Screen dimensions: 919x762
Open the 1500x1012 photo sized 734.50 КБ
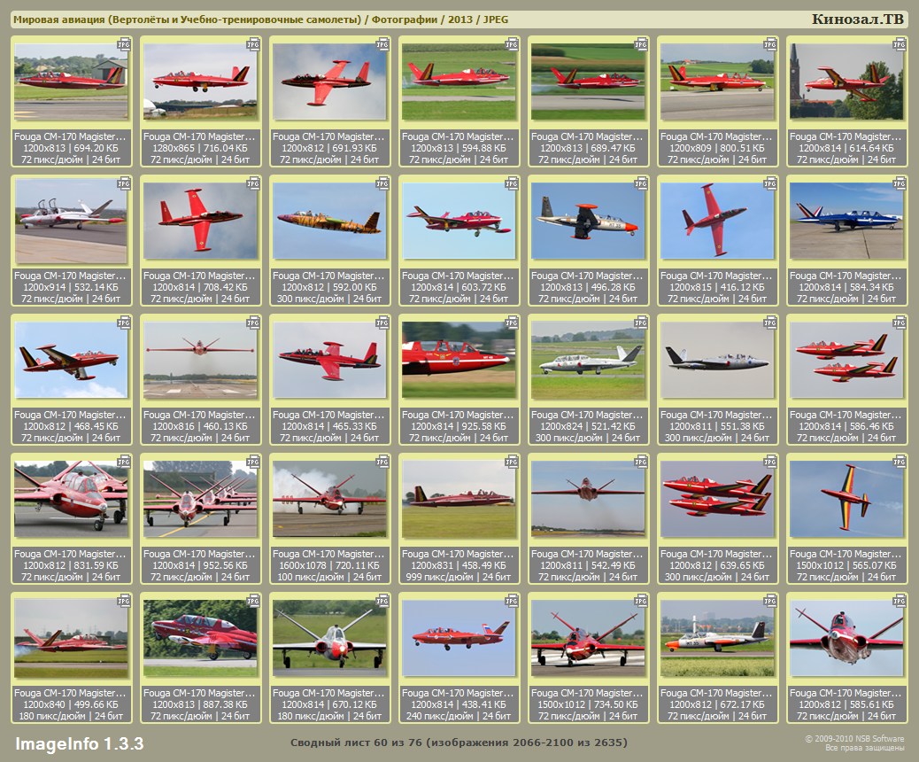pos(587,638)
